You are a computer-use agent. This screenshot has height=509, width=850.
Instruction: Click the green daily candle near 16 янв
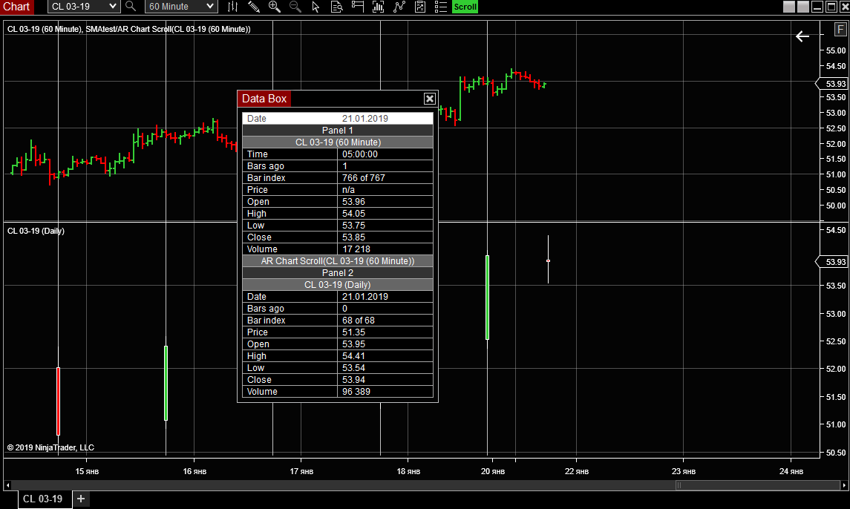(x=166, y=383)
